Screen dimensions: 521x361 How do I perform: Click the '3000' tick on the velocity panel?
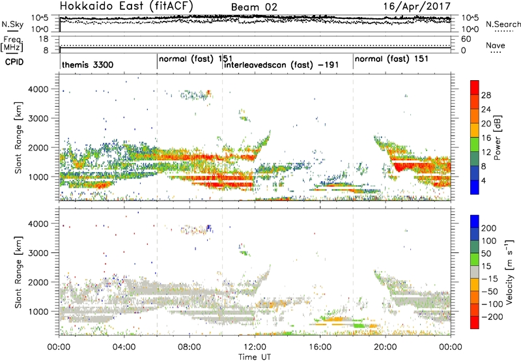38,253
